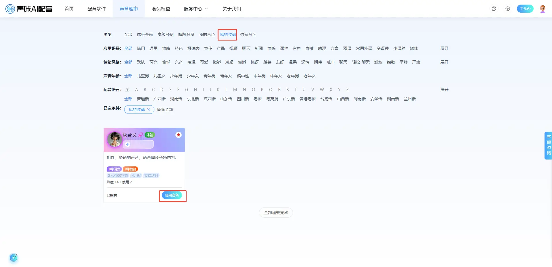Expand the 应用场景 filter row
Screen dimensions: 552x267
(444, 48)
